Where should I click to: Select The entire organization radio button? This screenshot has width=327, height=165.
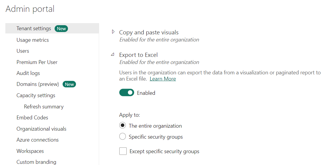click(x=123, y=125)
